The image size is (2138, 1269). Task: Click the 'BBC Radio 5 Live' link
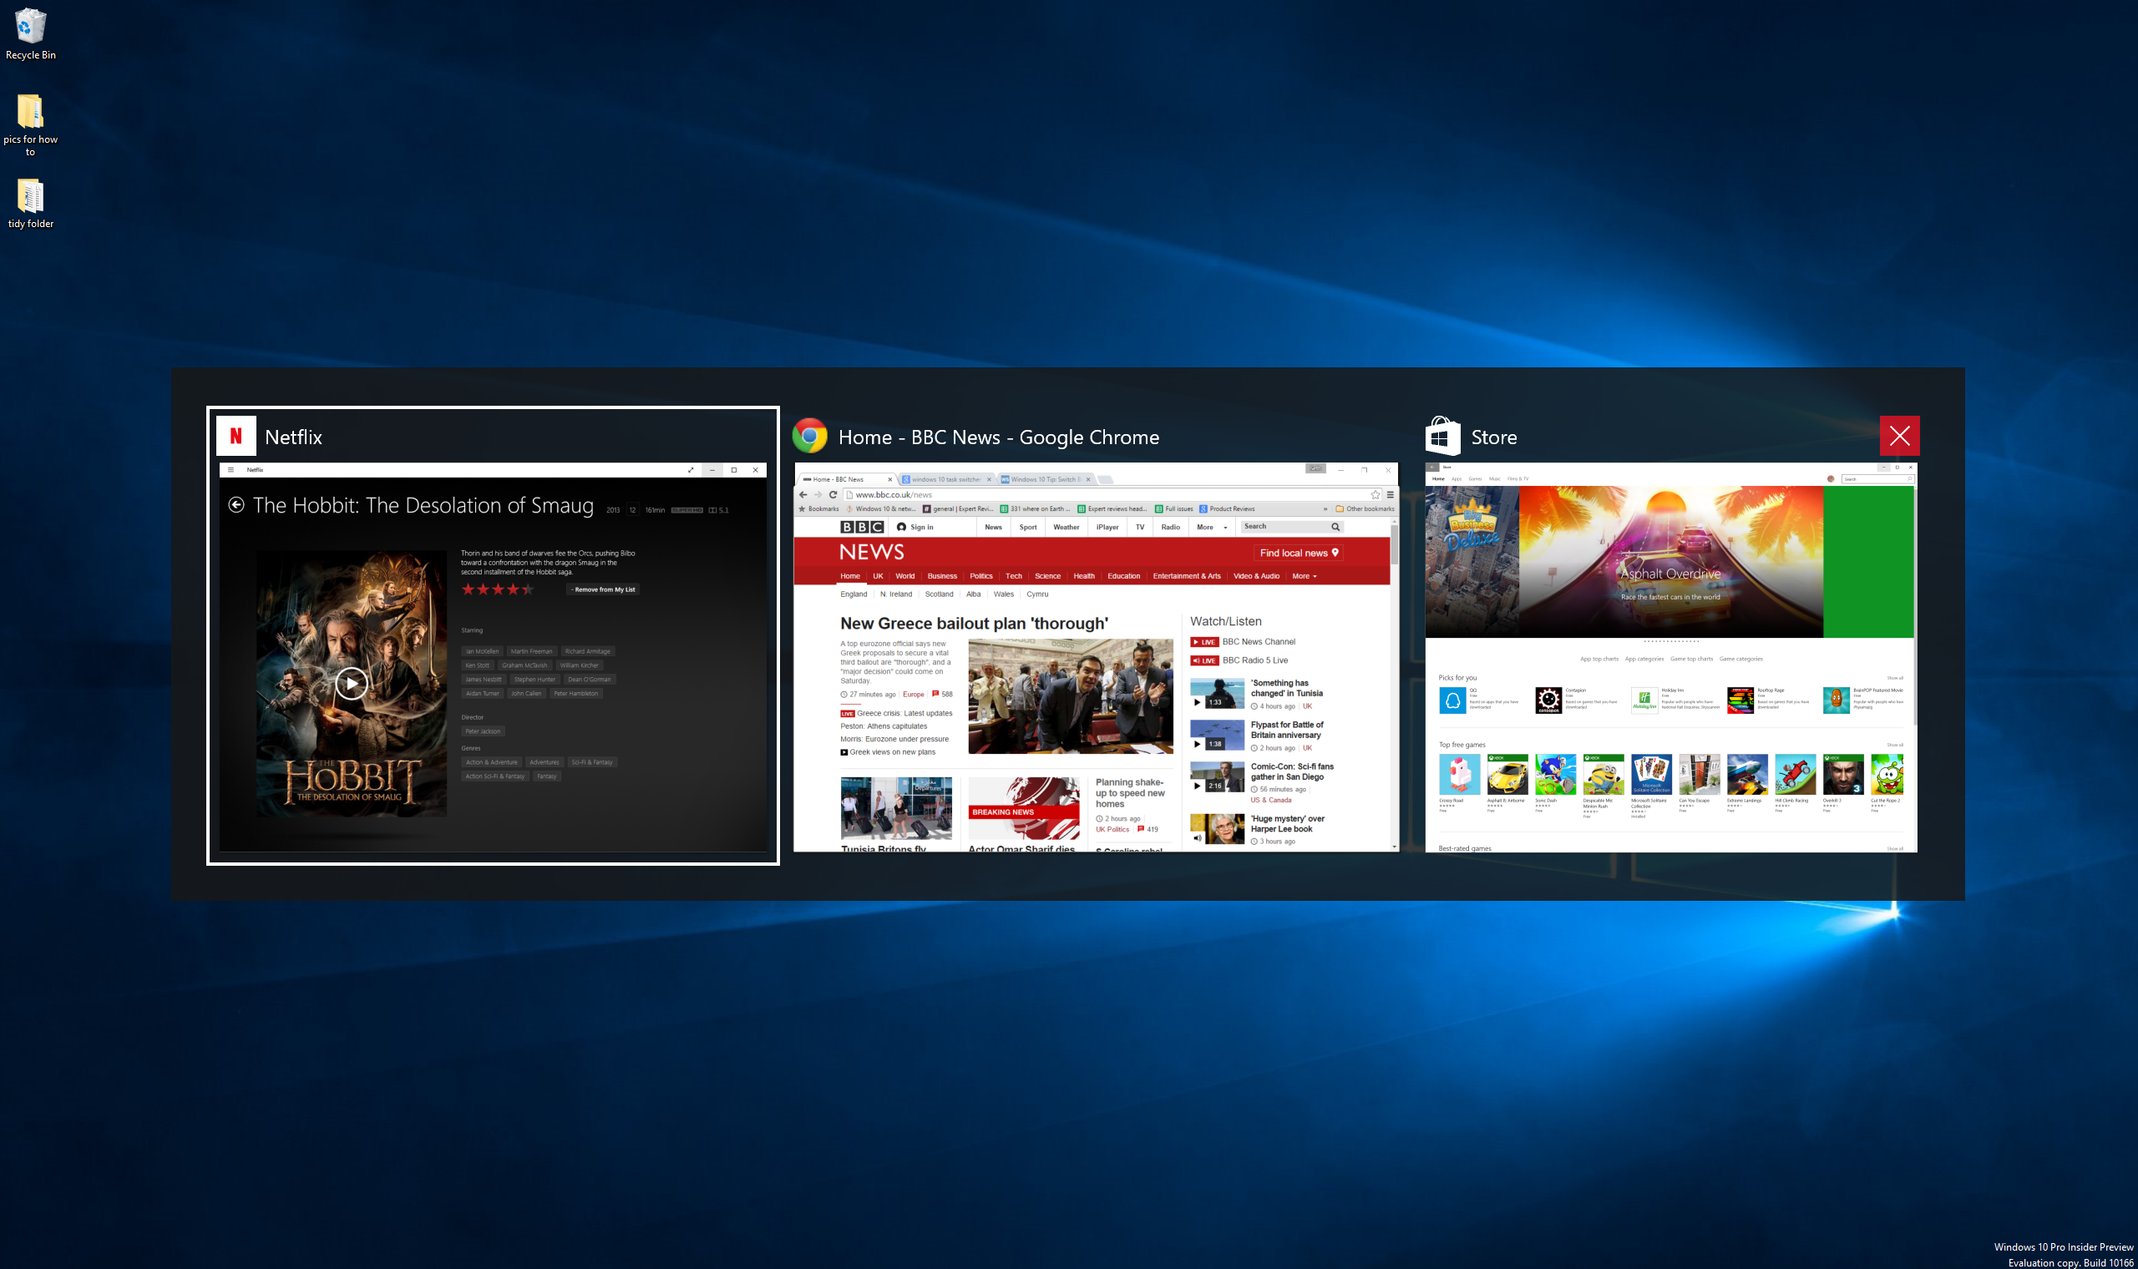pos(1254,660)
